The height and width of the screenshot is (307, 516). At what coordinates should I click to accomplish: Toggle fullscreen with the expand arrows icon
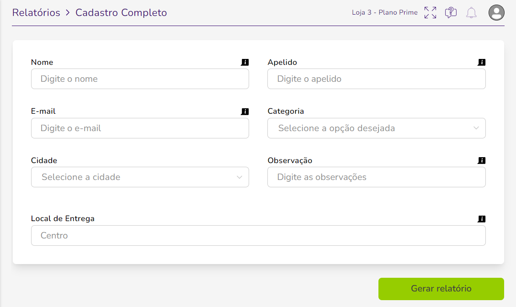(430, 12)
